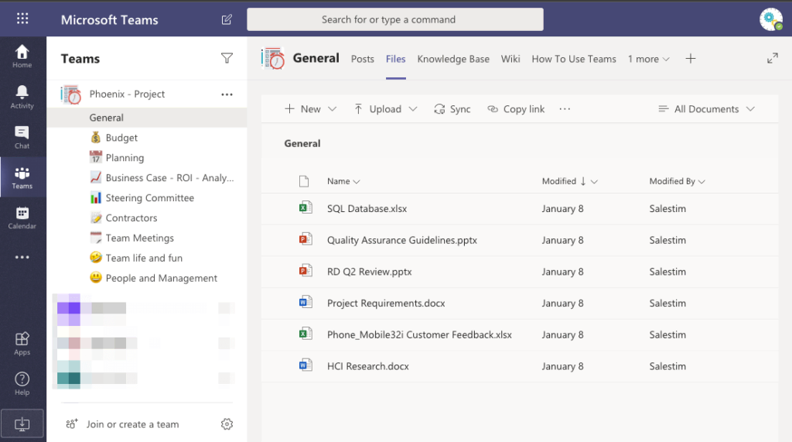Image resolution: width=792 pixels, height=442 pixels.
Task: Click the Sync button
Action: 452,109
